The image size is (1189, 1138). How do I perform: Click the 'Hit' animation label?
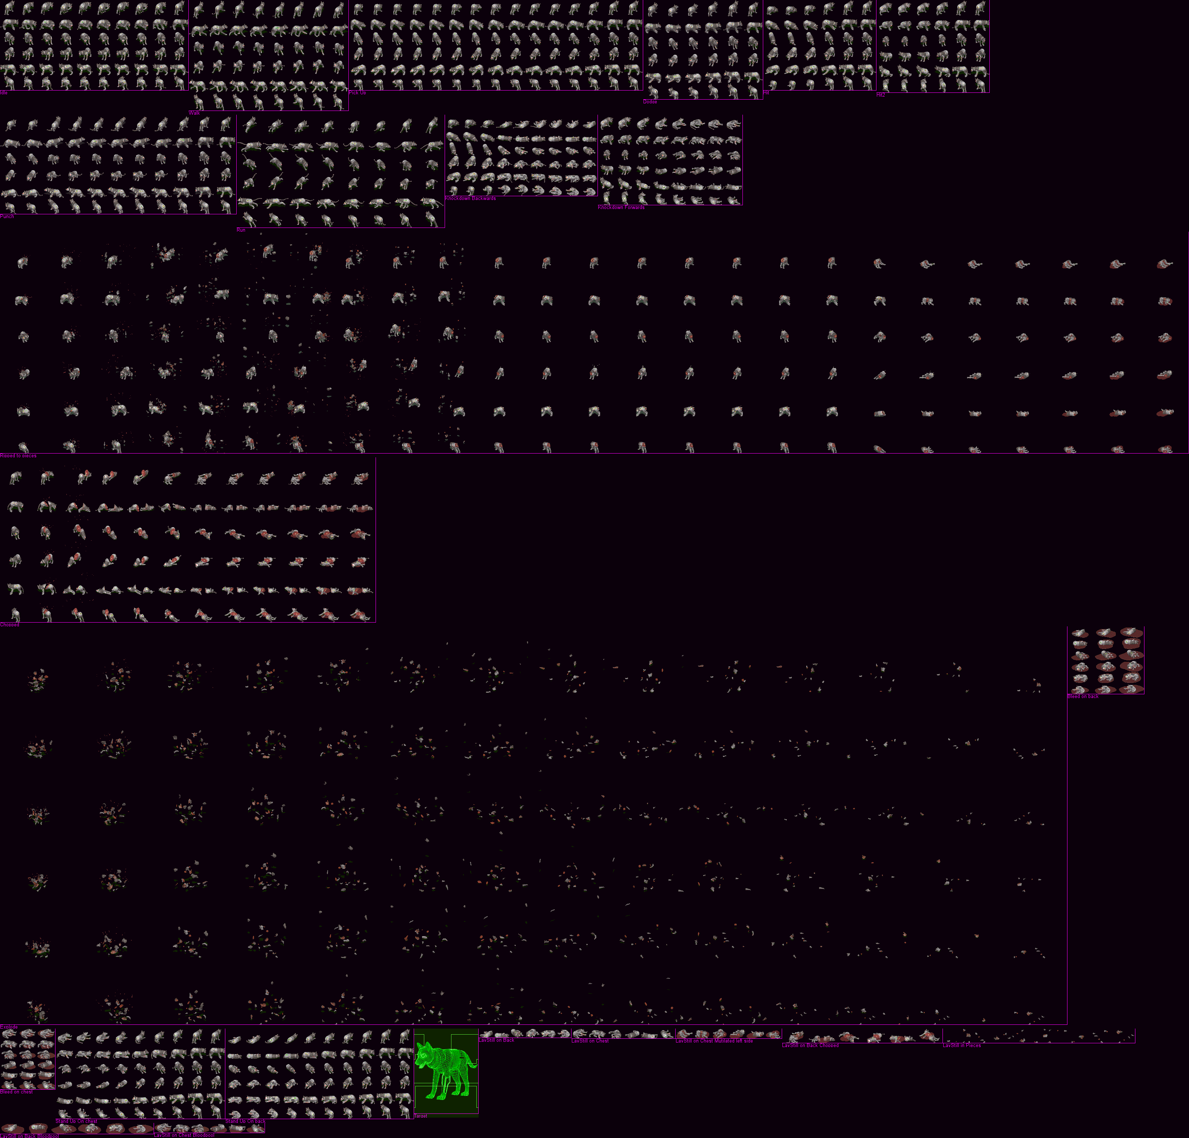[766, 93]
